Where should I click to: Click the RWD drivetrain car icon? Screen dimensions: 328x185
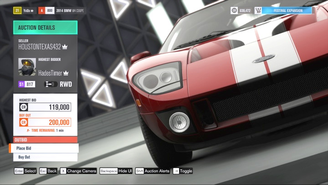[x=51, y=84]
